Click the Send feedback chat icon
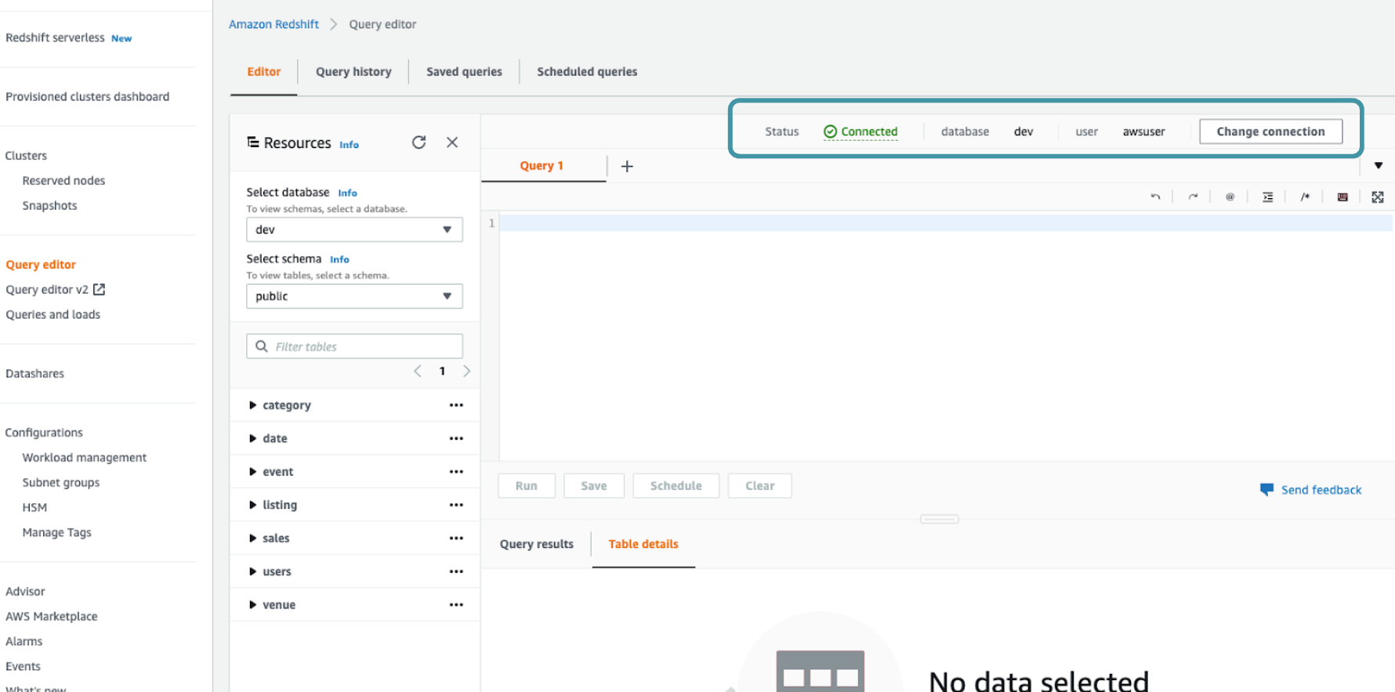Viewport: 1395px width, 692px height. [1266, 489]
